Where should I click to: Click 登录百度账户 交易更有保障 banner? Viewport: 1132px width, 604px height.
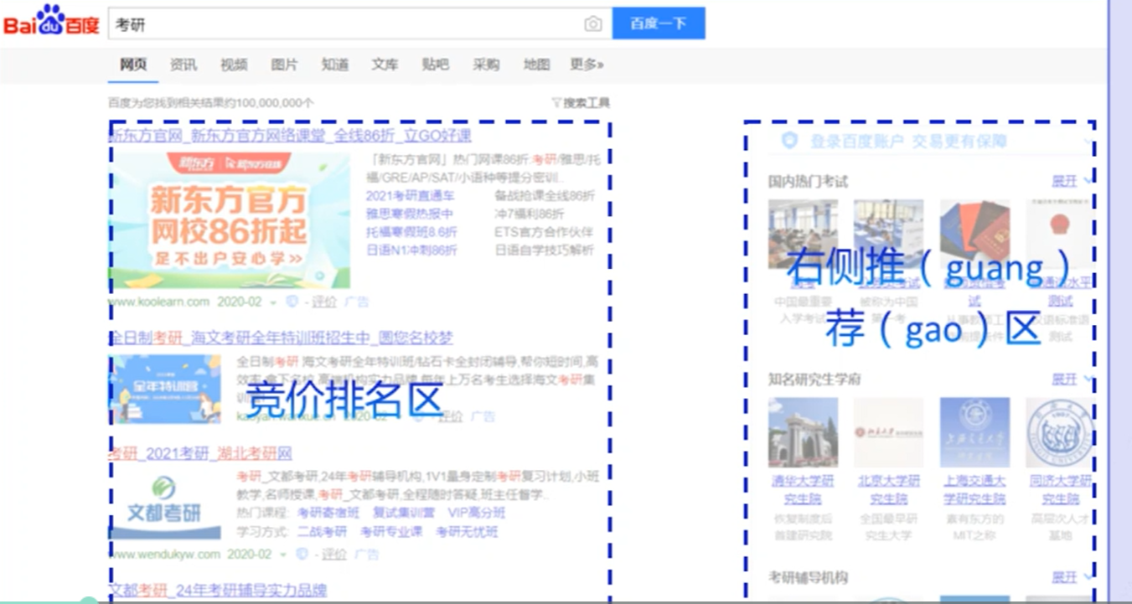[908, 142]
